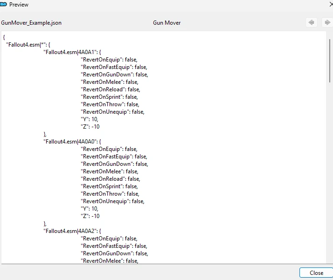Image resolution: width=333 pixels, height=280 pixels.
Task: Click "RevertOnThrow" under 4A0A0
Action: (x=110, y=194)
